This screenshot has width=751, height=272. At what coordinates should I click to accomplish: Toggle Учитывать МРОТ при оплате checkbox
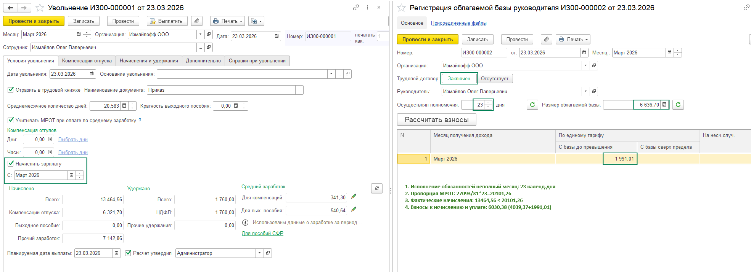pyautogui.click(x=11, y=120)
